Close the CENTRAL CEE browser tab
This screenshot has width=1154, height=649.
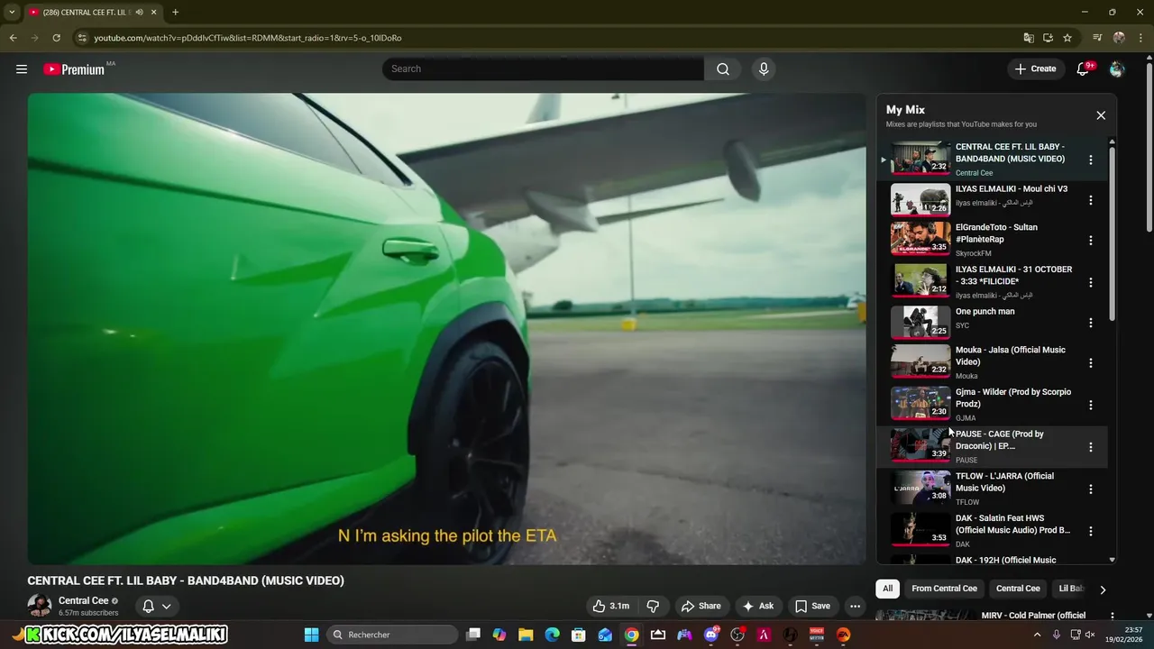click(153, 12)
